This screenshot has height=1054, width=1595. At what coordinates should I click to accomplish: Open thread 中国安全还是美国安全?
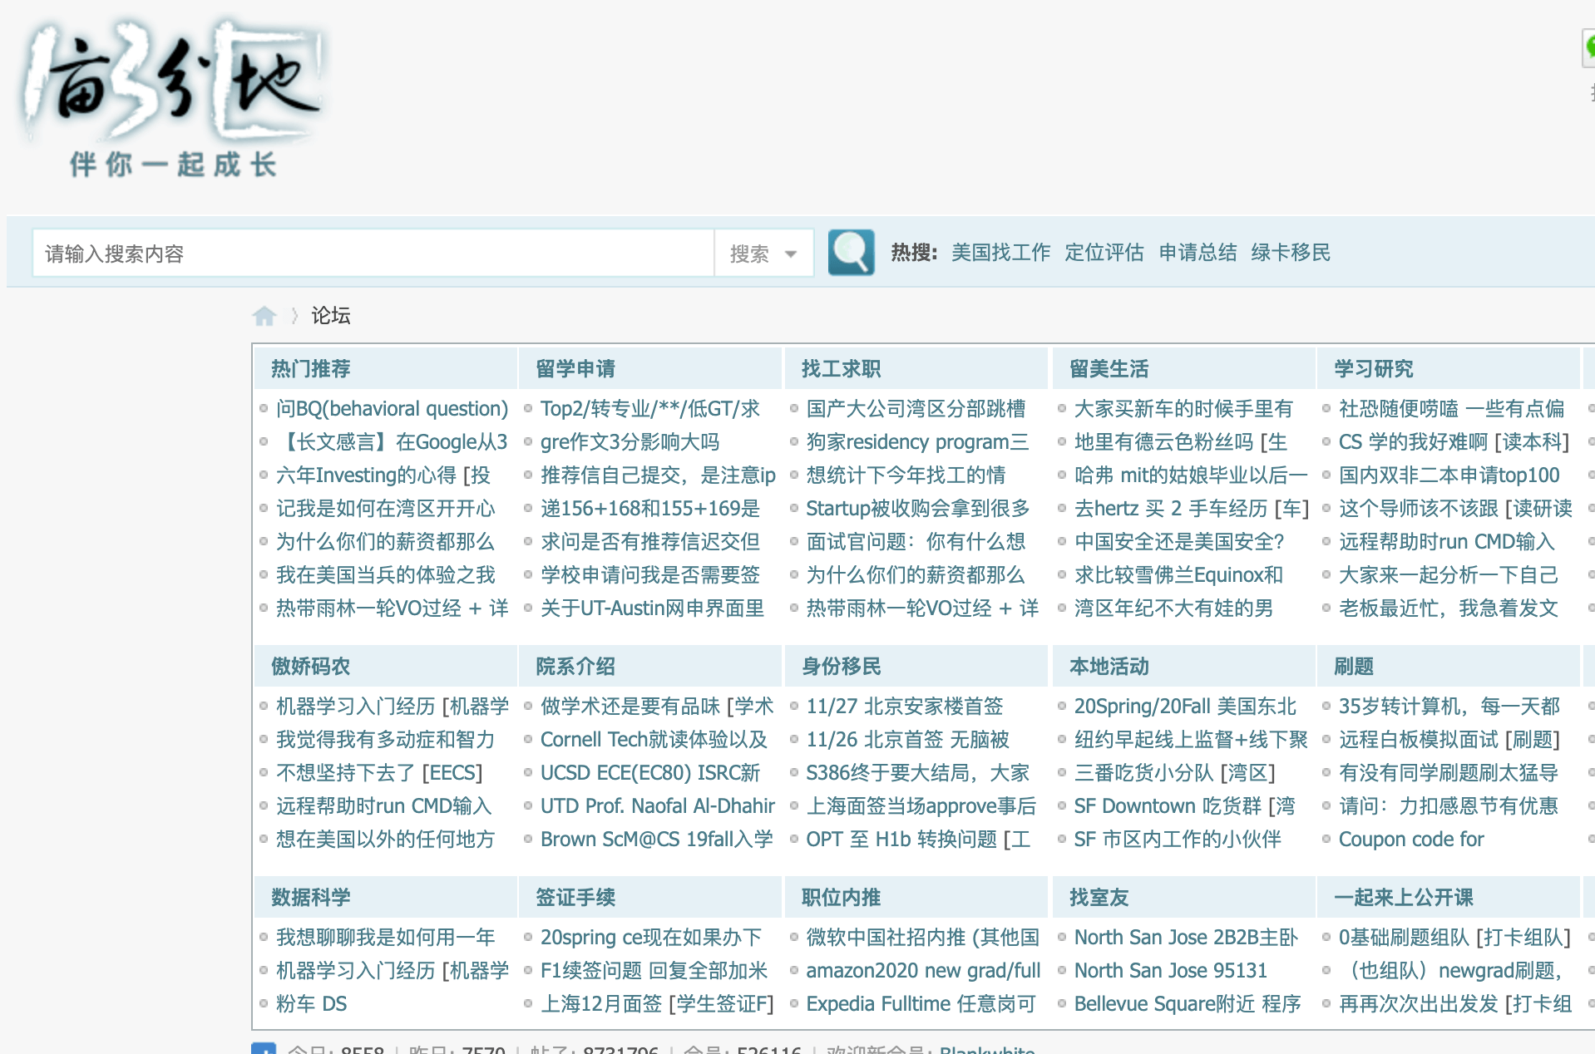click(1179, 541)
